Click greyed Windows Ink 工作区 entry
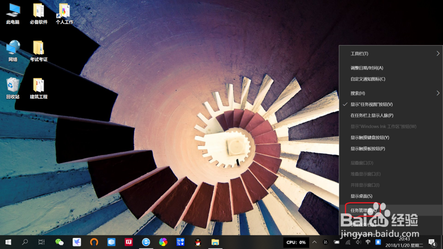 pos(391,126)
